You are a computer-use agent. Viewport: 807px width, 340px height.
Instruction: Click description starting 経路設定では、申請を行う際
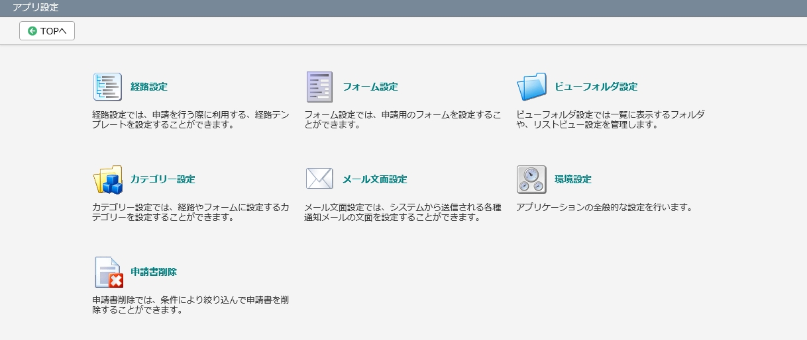click(x=191, y=120)
